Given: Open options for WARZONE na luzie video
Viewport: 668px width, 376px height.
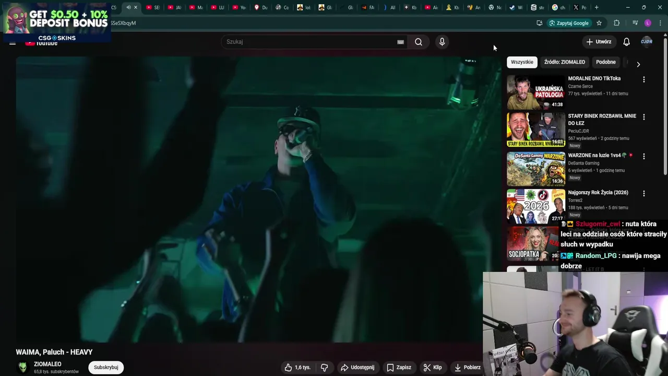Looking at the screenshot, I should (643, 156).
